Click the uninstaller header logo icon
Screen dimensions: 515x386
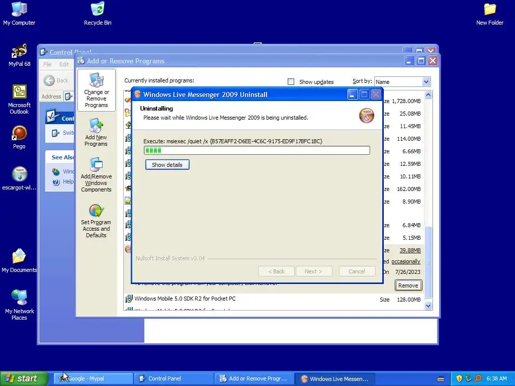click(x=367, y=116)
